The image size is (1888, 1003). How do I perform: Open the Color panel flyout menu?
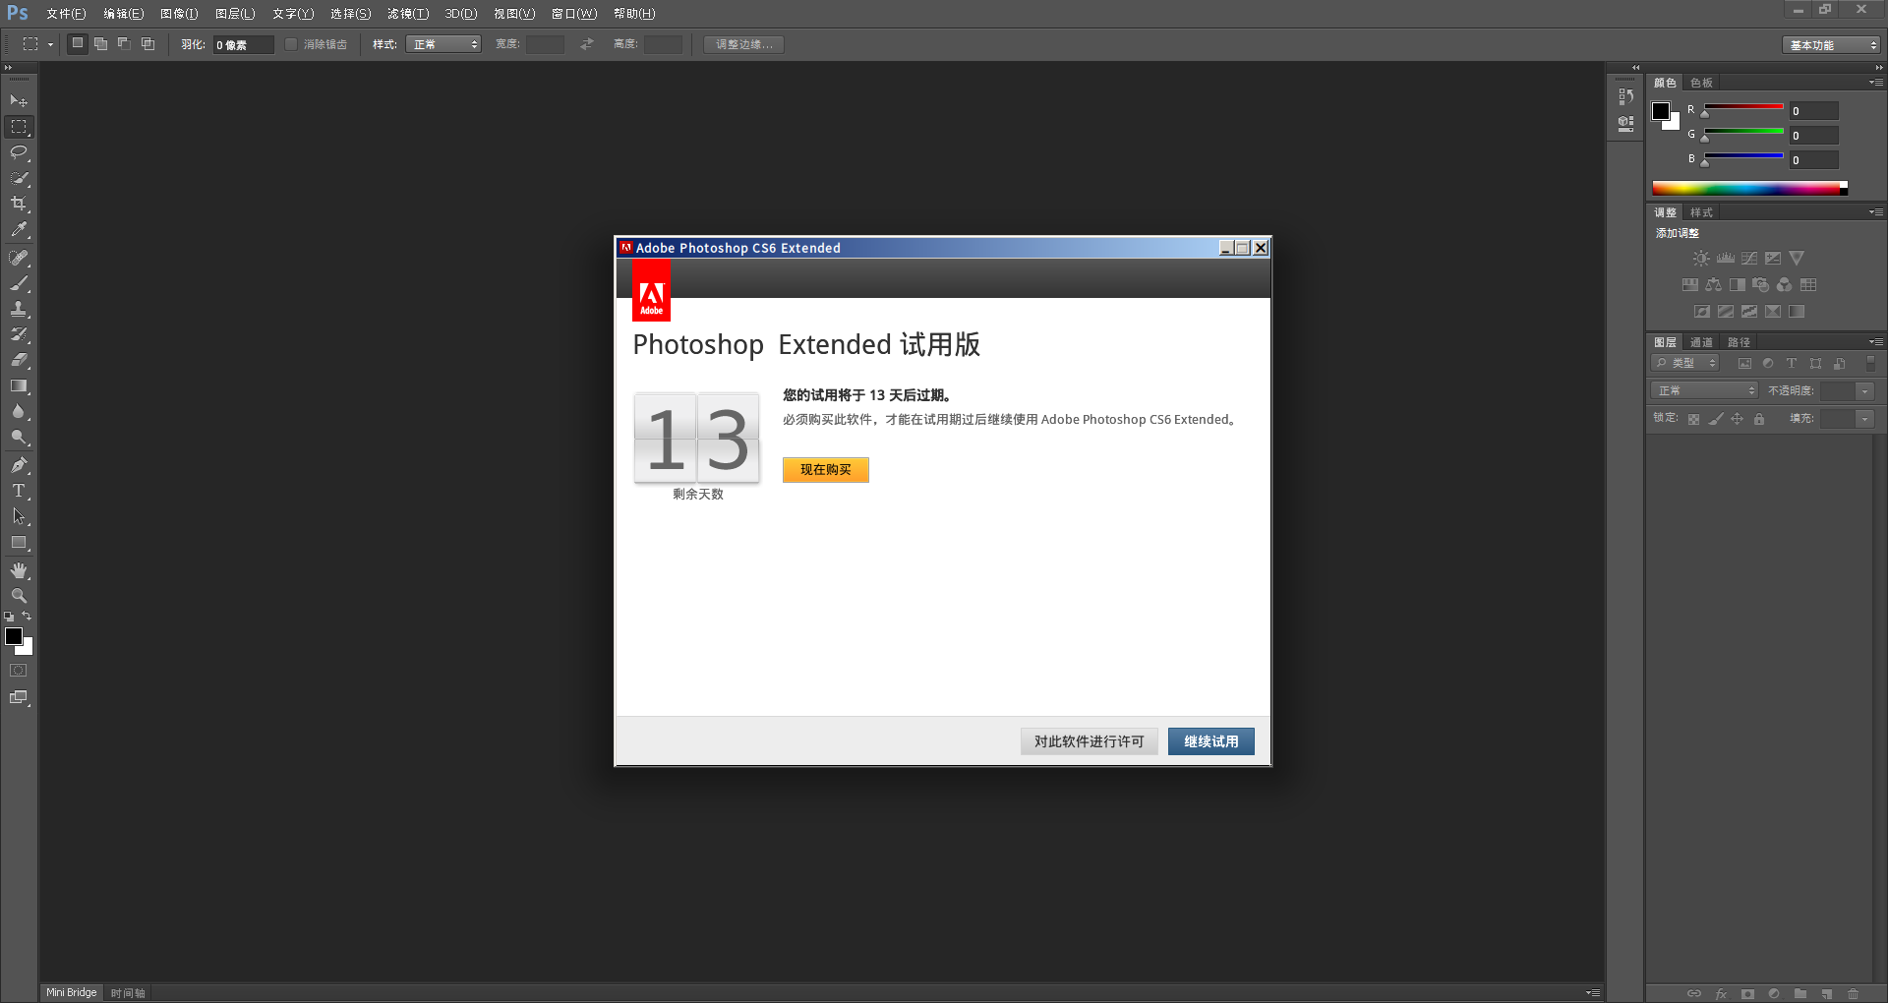click(x=1876, y=83)
